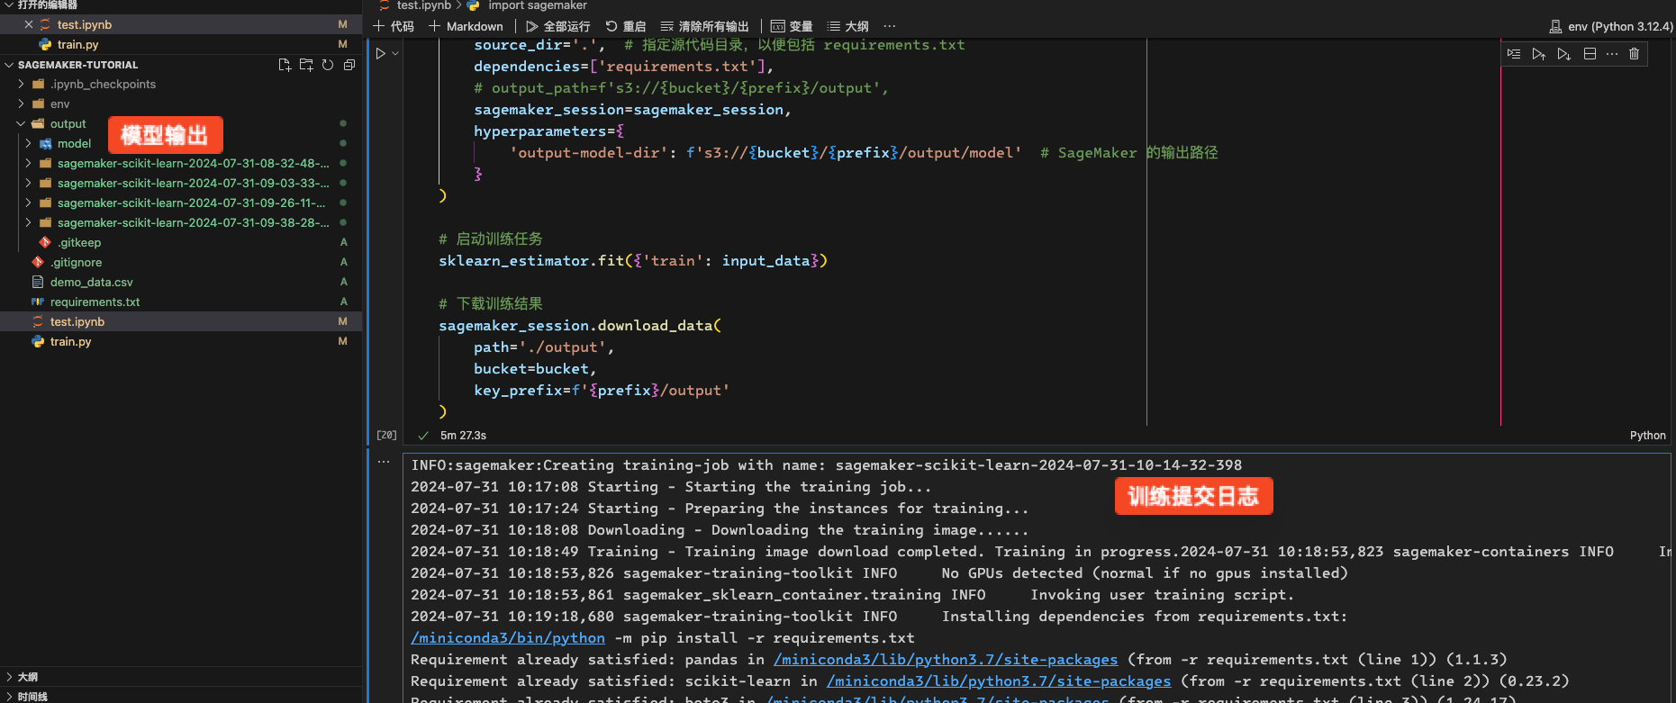Delete the cell with trash icon

tap(1635, 54)
